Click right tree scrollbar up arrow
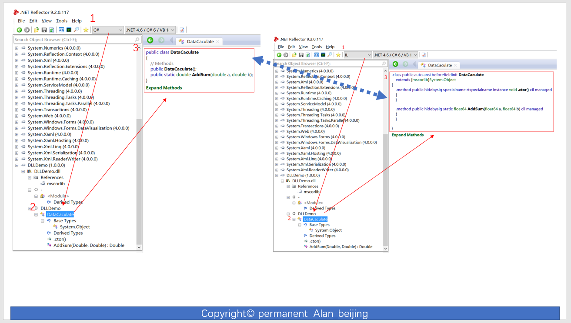This screenshot has width=571, height=323. 385,70
